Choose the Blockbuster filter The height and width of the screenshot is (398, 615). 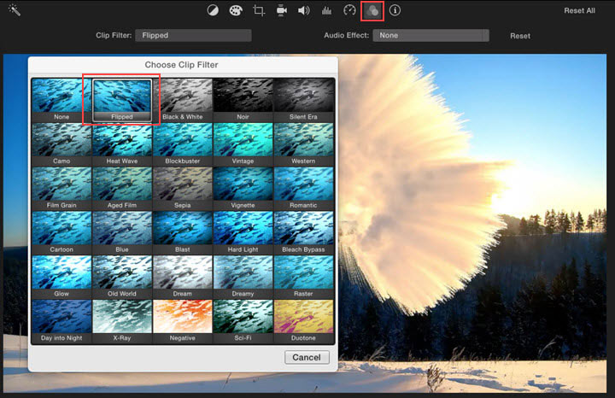[183, 144]
